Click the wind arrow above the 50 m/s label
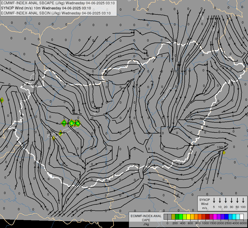The image size is (248, 228). coord(237,200)
